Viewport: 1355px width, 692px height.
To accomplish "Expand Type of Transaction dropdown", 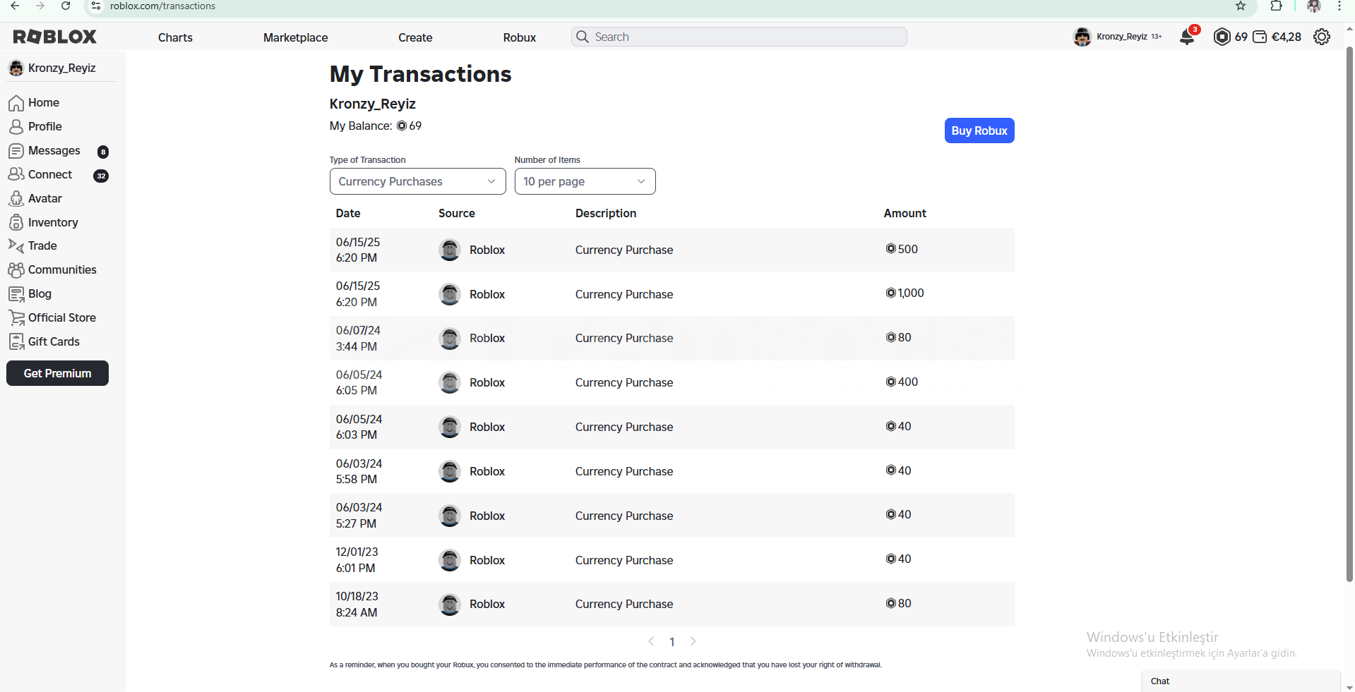I will coord(417,181).
